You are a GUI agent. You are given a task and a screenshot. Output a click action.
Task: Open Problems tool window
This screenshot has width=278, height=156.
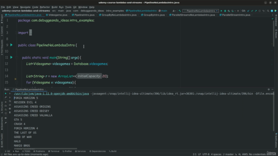39,151
